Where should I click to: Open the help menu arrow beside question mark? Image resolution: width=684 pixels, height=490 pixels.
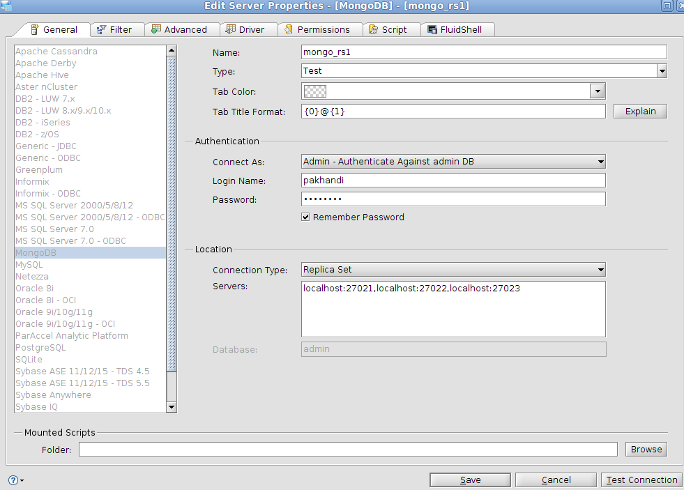point(22,480)
